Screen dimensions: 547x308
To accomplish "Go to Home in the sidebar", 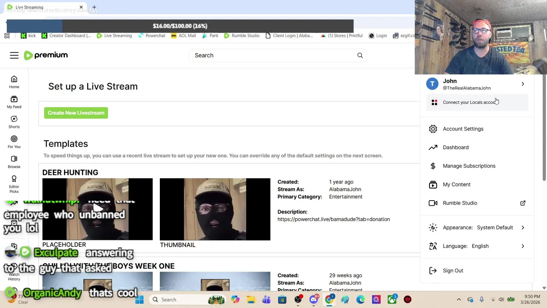I will point(14,82).
